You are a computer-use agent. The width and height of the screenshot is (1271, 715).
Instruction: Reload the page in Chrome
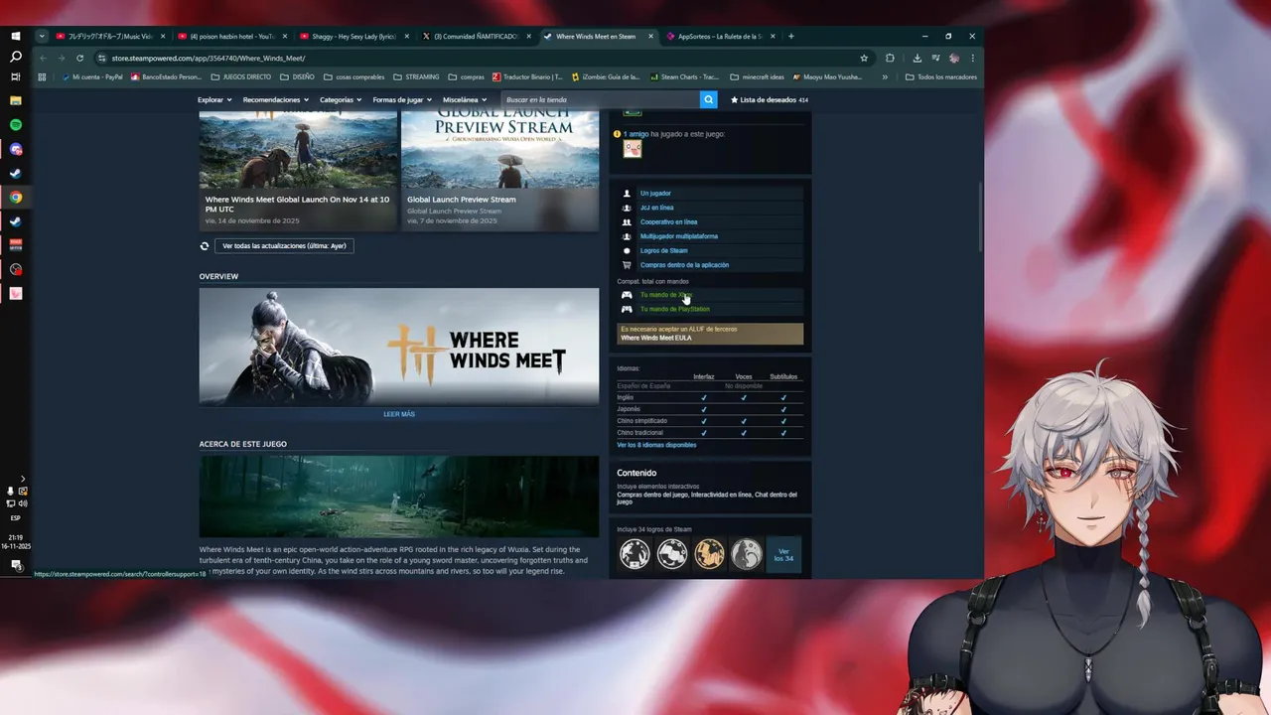79,58
